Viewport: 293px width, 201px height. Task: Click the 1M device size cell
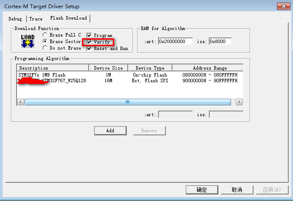pyautogui.click(x=109, y=75)
